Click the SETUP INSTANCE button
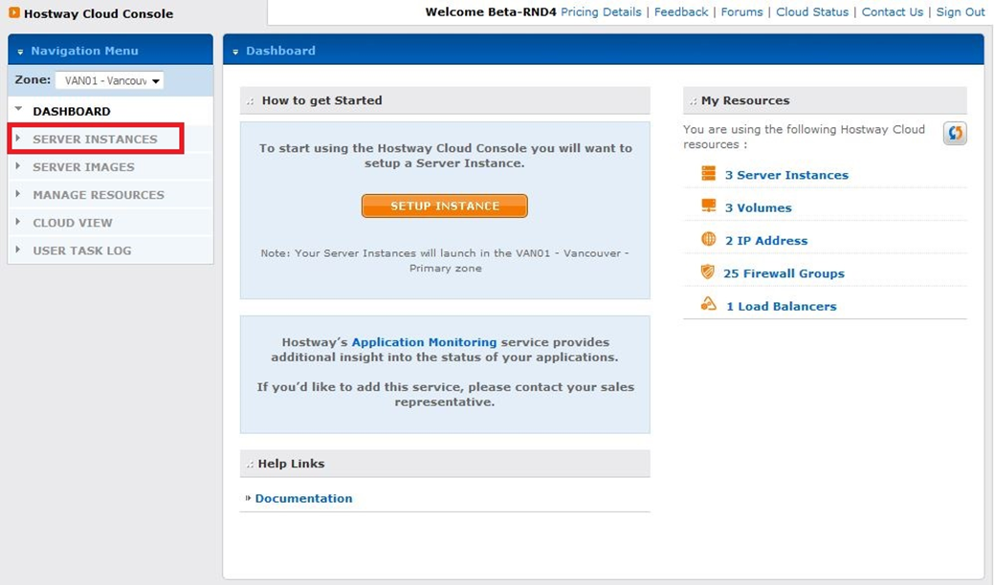Screen dimensions: 994x585 pos(445,206)
